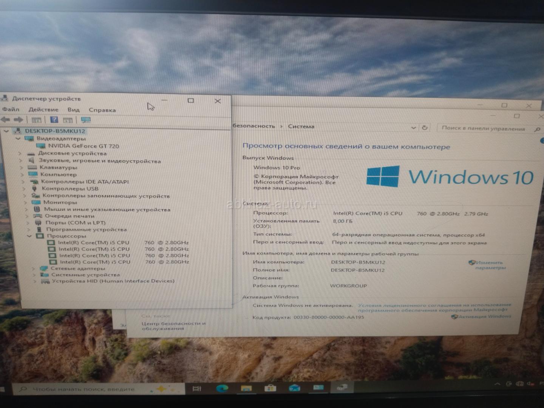The width and height of the screenshot is (544, 408).
Task: Click refresh button next to address bar
Action: (425, 128)
